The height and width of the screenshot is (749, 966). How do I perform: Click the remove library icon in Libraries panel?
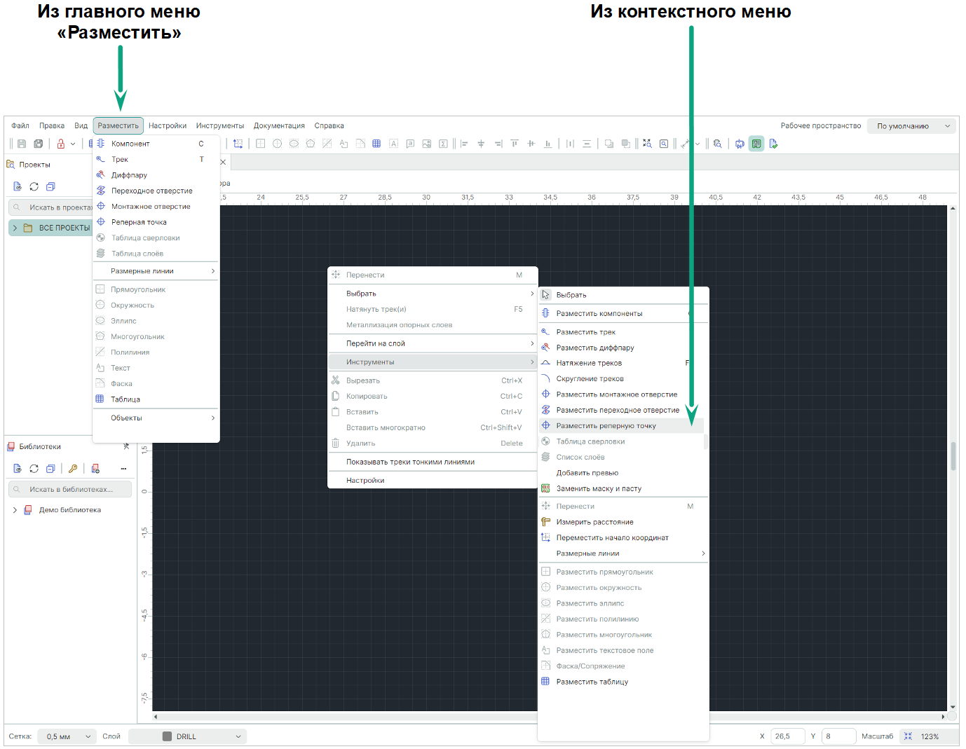[x=95, y=468]
